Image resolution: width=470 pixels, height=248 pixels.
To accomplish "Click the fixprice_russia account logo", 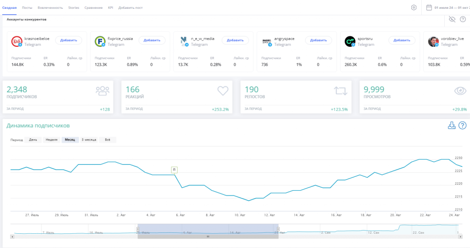I will 100,41.
